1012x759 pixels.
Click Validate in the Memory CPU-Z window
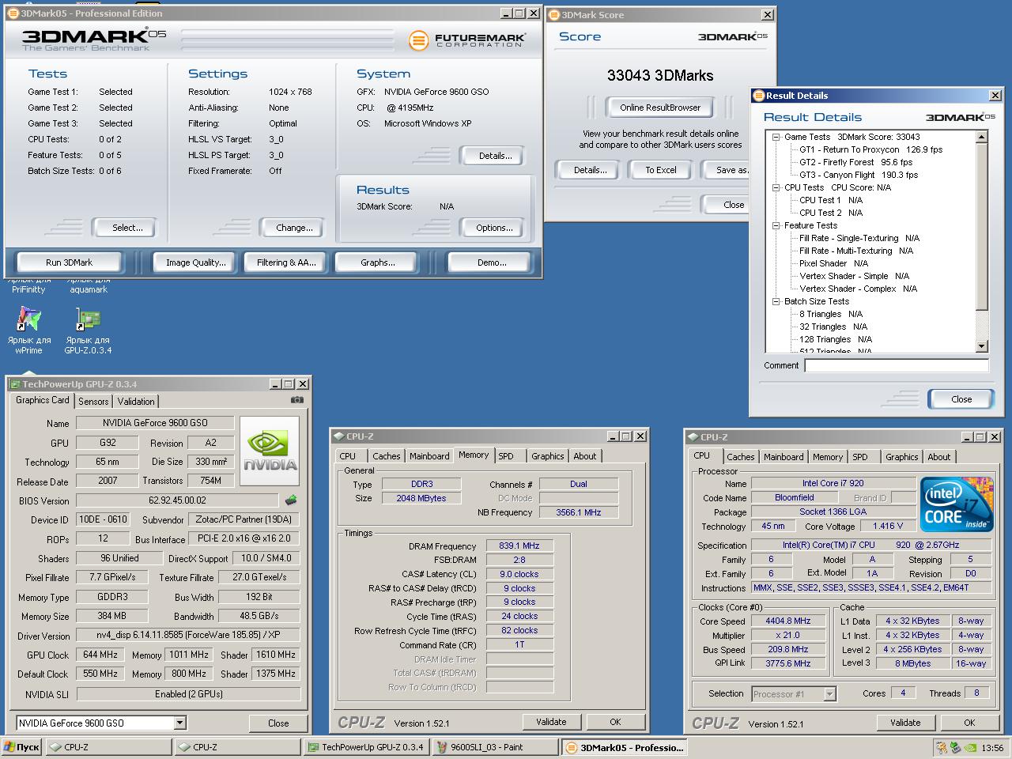coord(551,722)
